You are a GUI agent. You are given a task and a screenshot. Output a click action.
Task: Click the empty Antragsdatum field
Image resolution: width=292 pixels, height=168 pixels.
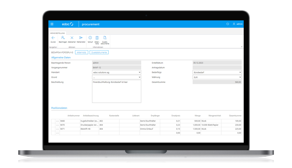[217, 67]
